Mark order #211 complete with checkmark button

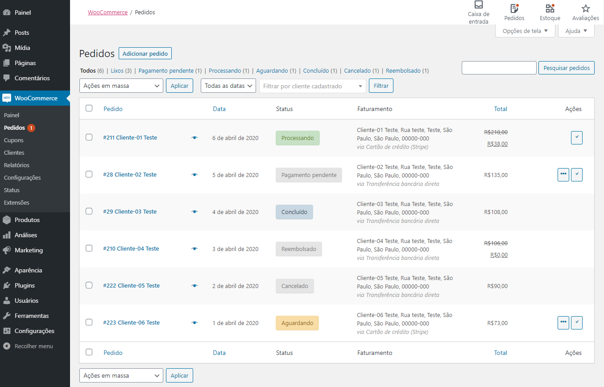(x=577, y=138)
